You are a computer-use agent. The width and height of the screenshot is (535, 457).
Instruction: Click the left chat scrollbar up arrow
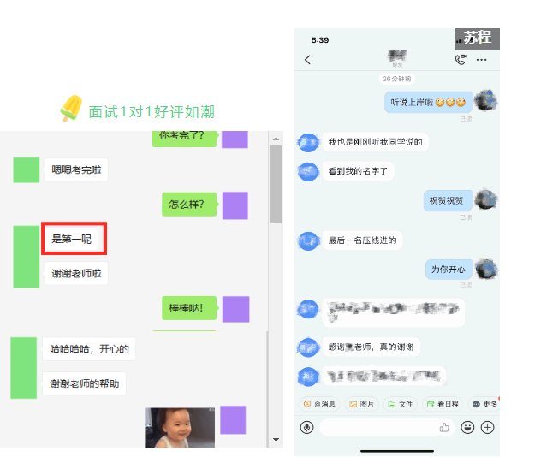pyautogui.click(x=276, y=138)
